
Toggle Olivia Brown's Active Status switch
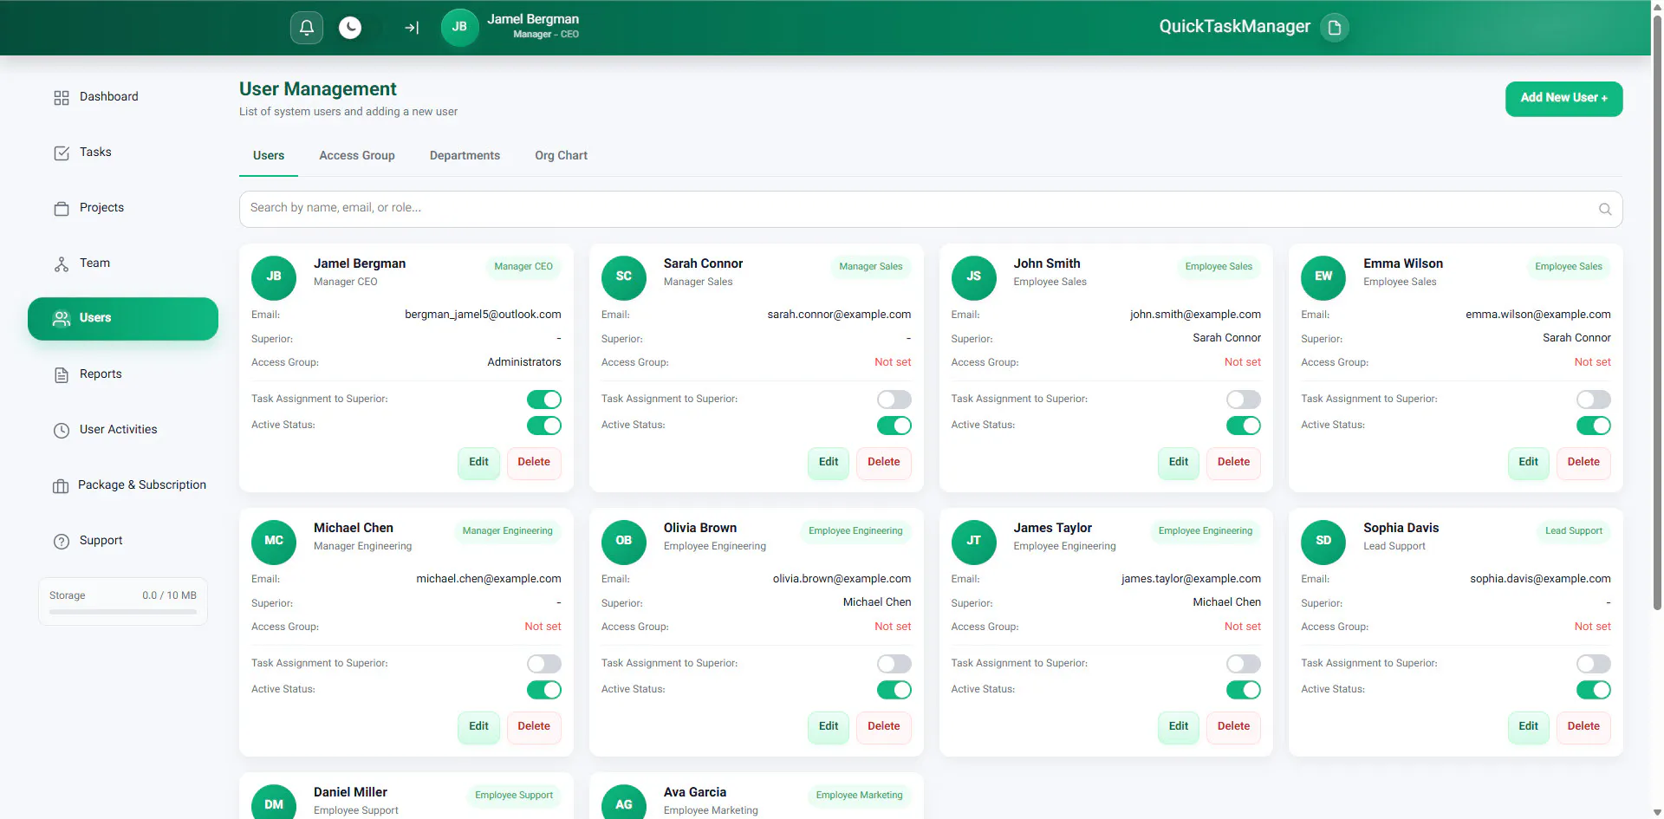click(894, 690)
